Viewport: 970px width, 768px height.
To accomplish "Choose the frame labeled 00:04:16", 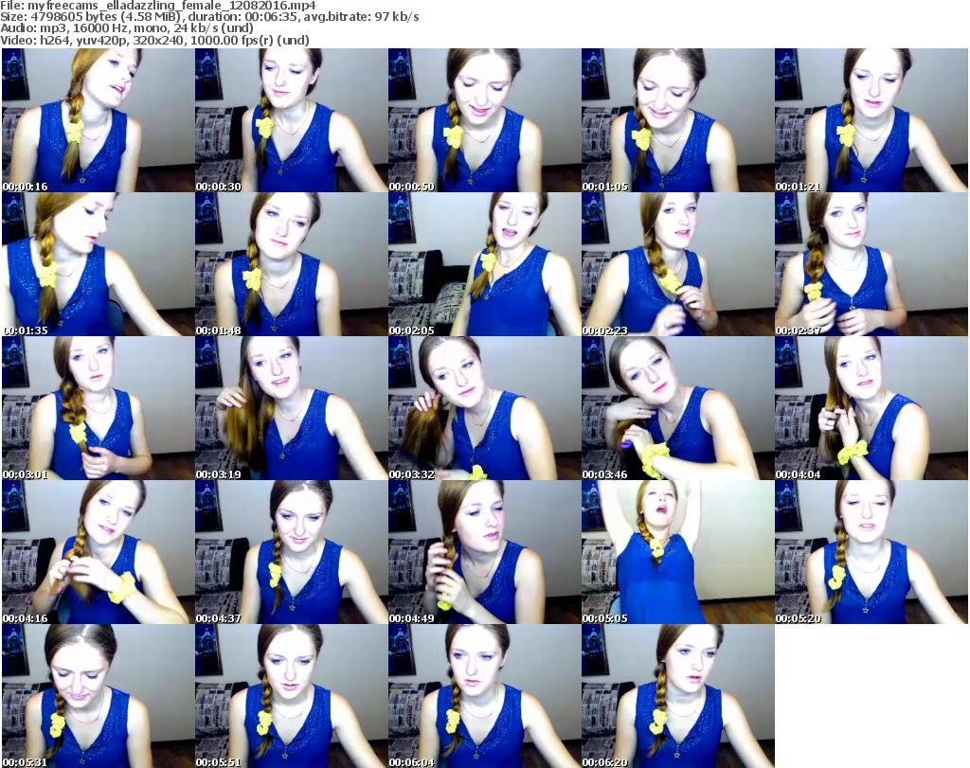I will tap(98, 552).
